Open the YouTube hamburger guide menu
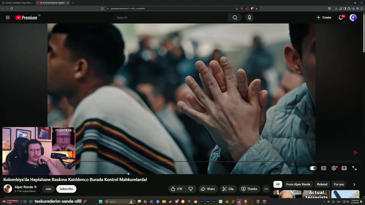This screenshot has width=365, height=205. pos(8,18)
